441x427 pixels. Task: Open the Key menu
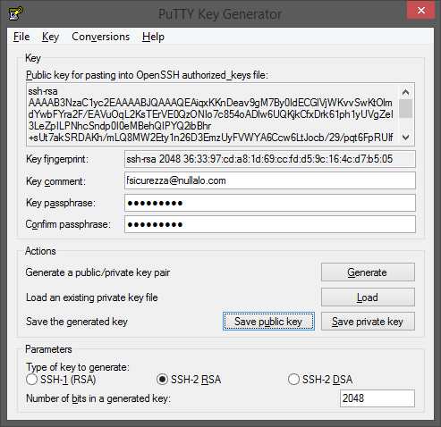pyautogui.click(x=50, y=37)
